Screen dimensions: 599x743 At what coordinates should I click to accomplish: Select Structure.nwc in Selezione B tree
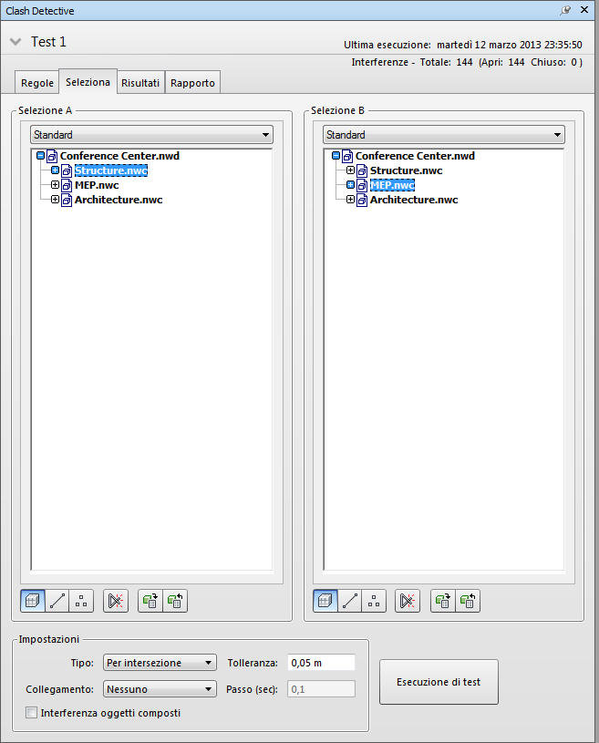tap(406, 170)
